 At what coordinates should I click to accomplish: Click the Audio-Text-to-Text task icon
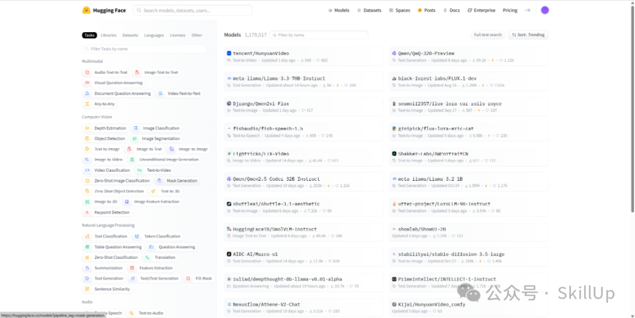click(x=87, y=72)
